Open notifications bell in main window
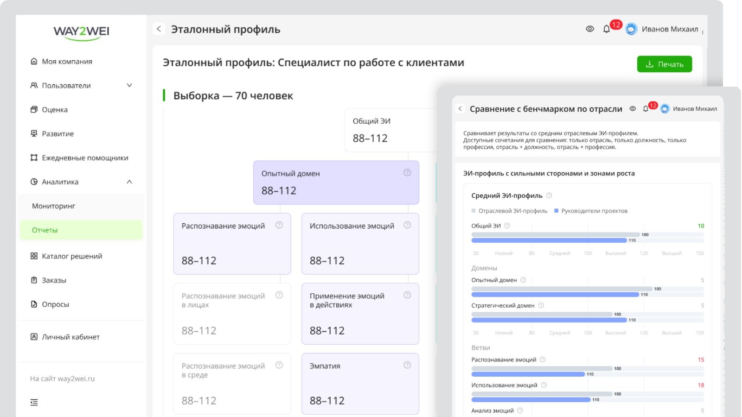This screenshot has width=742, height=417. [x=606, y=29]
